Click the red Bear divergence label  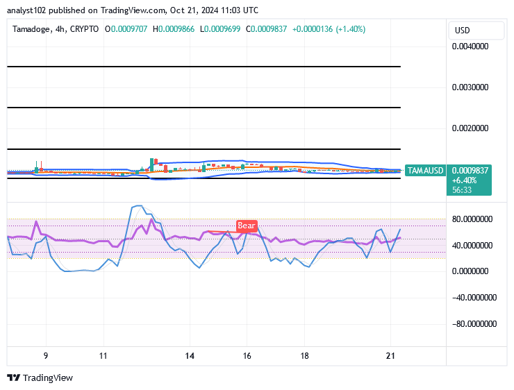(247, 226)
